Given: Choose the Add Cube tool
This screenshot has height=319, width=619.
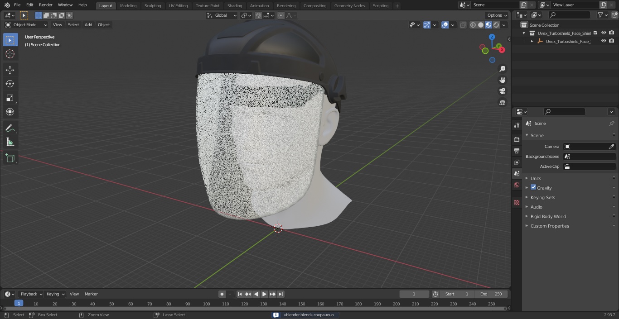Looking at the screenshot, I should click(x=10, y=158).
